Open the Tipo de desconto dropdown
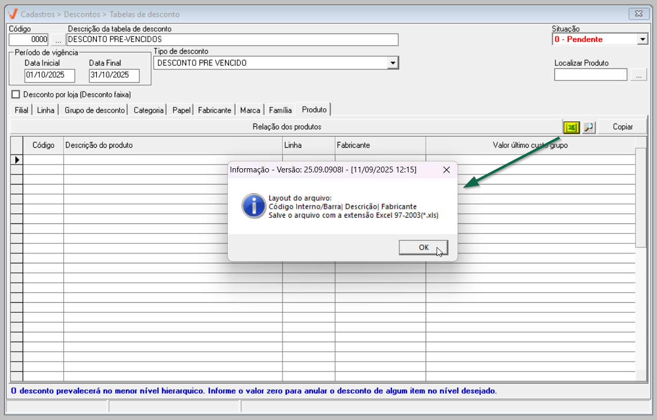 (392, 63)
